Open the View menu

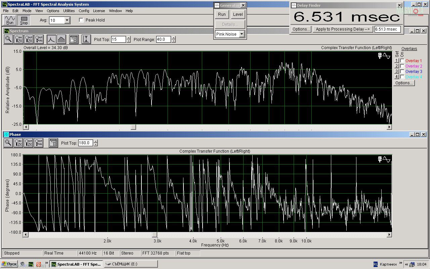click(x=39, y=11)
